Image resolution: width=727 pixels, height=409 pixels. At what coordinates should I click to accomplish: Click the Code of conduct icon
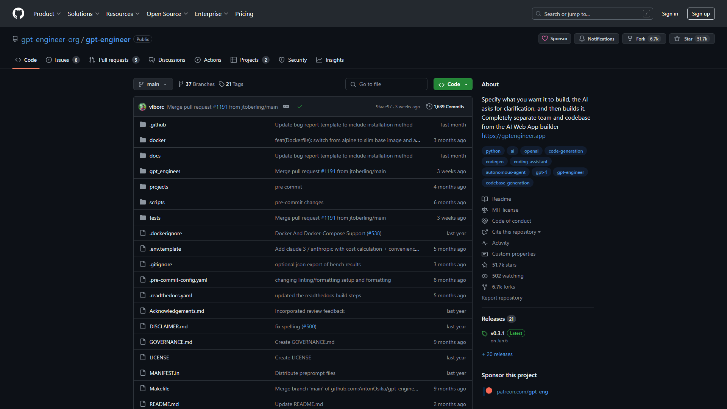pyautogui.click(x=485, y=221)
